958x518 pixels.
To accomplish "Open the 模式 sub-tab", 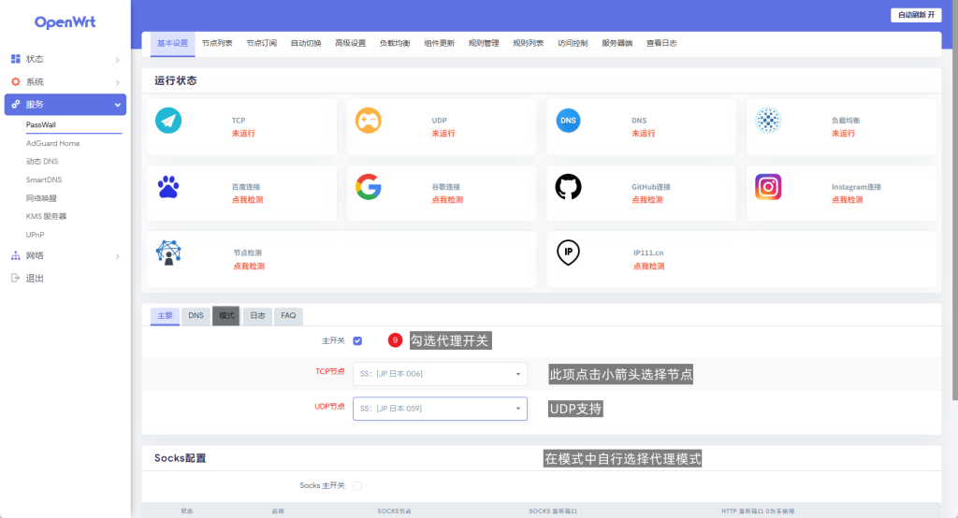I will (x=226, y=316).
